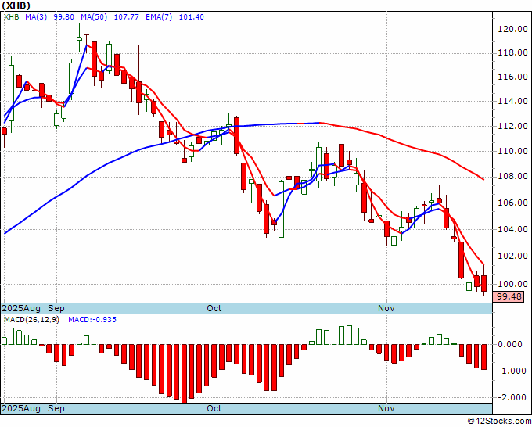Click the 99.48 last price tag

pyautogui.click(x=509, y=296)
